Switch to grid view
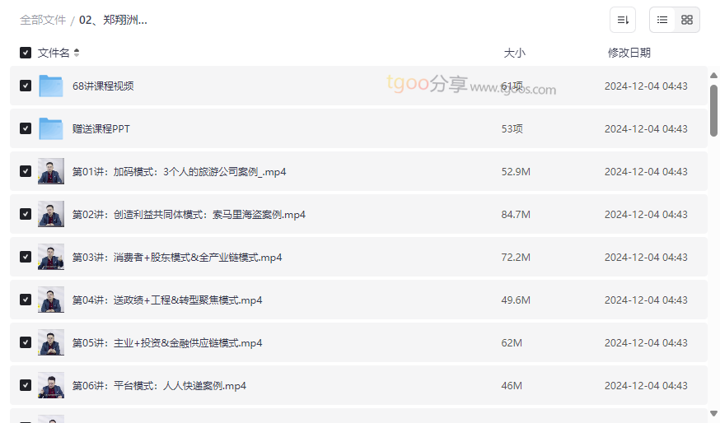This screenshot has height=423, width=720. pos(687,20)
